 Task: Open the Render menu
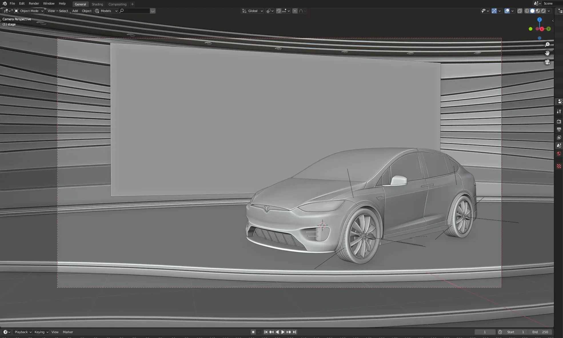tap(34, 3)
